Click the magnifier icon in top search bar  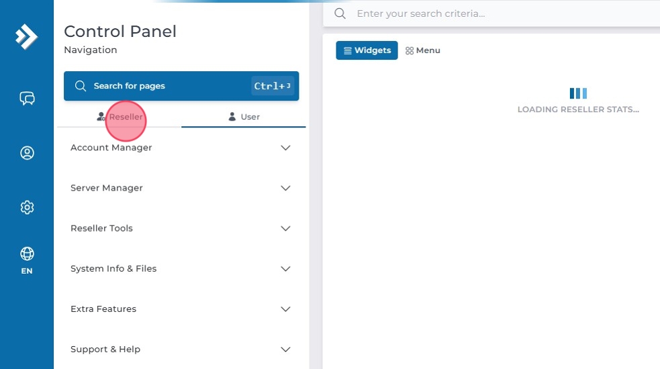pos(340,13)
